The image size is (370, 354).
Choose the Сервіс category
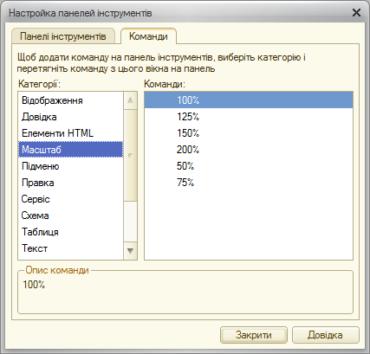[x=70, y=199]
